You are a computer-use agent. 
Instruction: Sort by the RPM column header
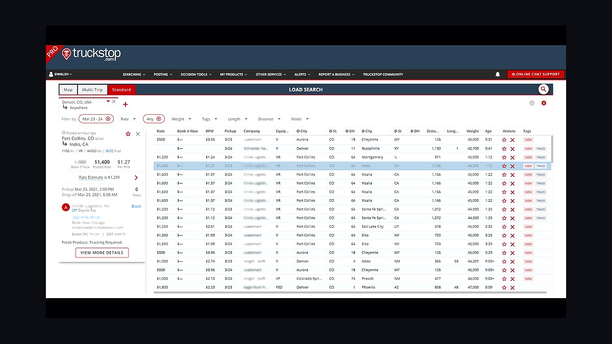[210, 131]
